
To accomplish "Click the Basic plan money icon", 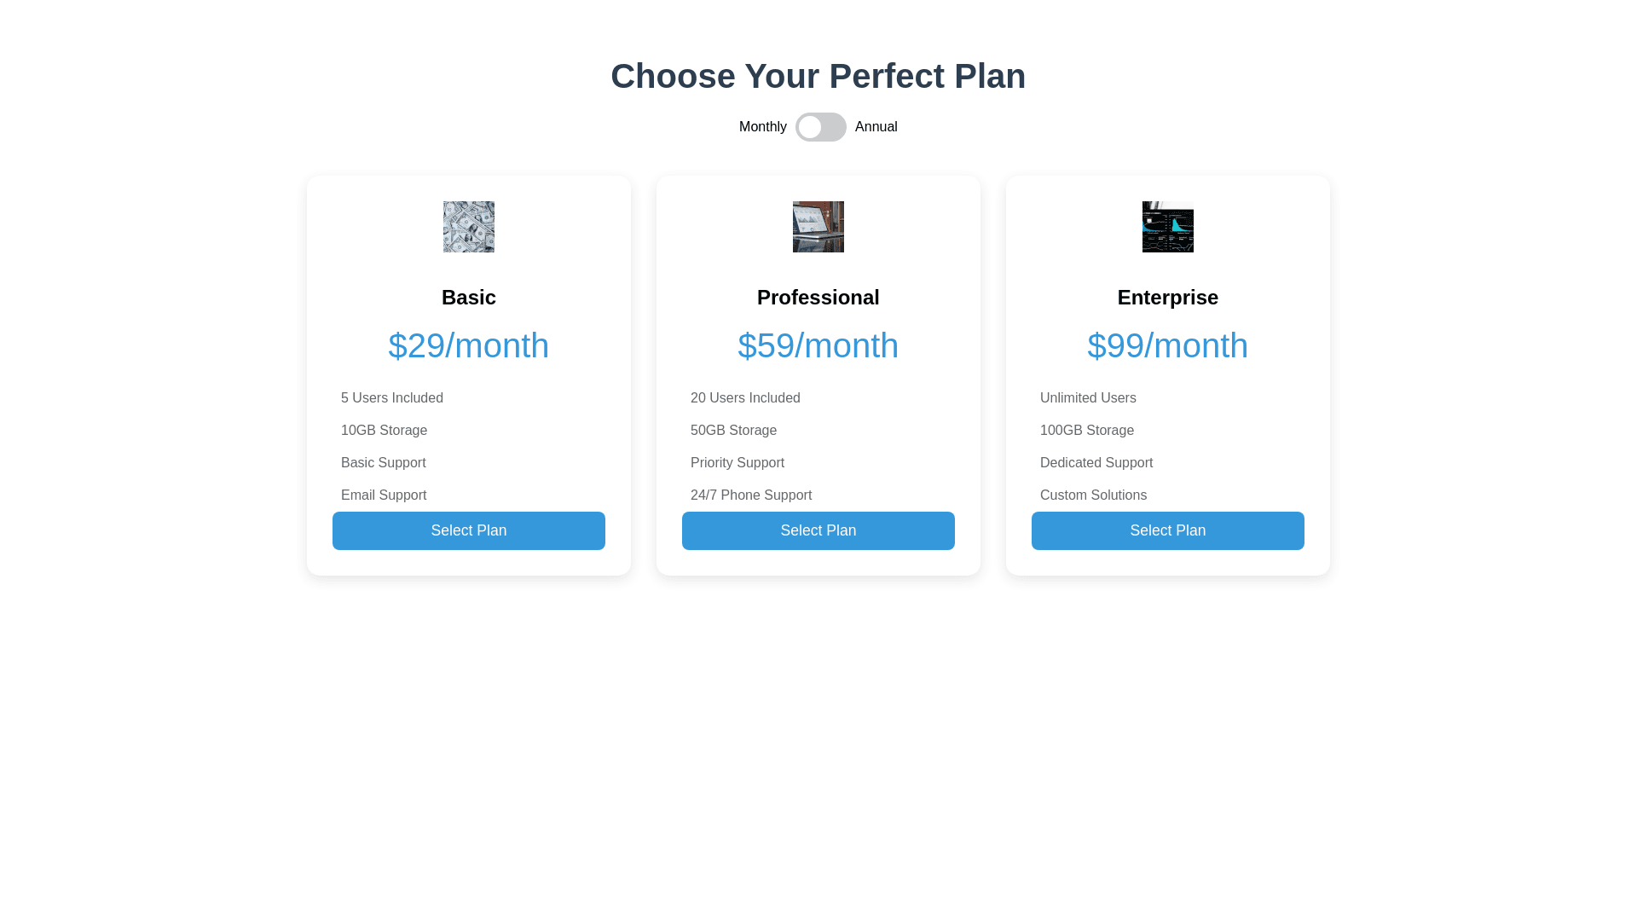I will point(469,227).
